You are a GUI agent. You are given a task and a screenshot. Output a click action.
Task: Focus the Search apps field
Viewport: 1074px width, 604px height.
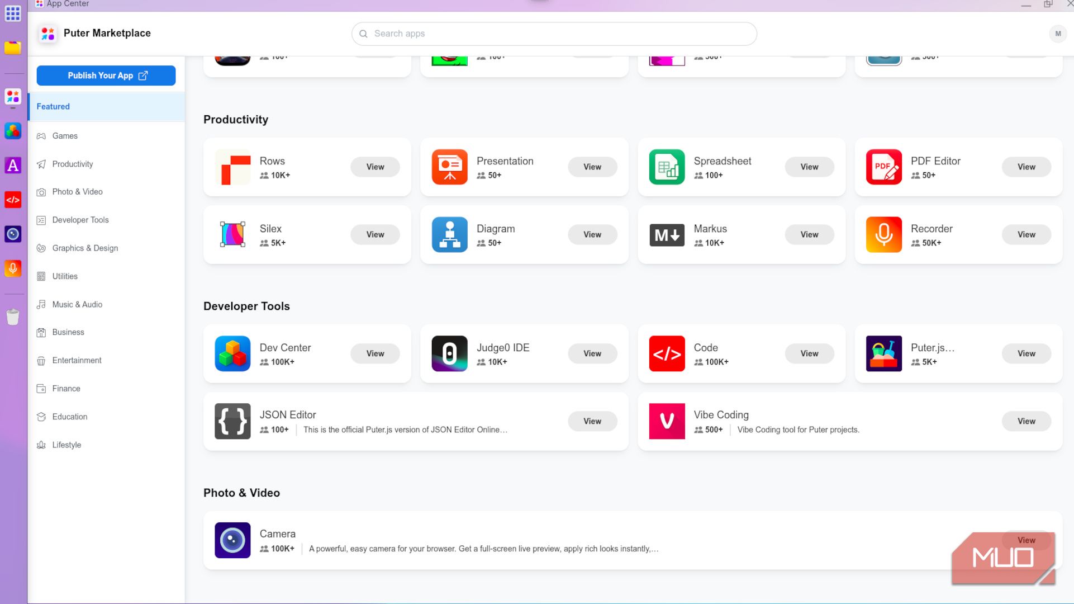554,34
